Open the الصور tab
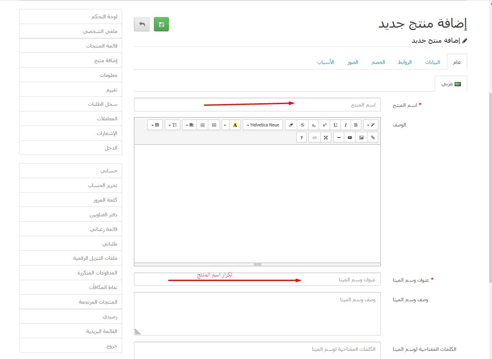Screen dimensions: 492x359 [352, 62]
